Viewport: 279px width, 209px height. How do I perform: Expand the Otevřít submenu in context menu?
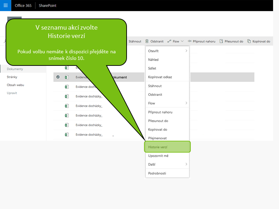(x=186, y=51)
